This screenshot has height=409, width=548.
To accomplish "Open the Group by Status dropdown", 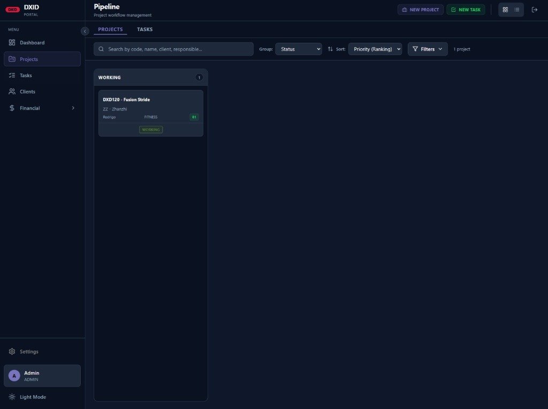I will pyautogui.click(x=298, y=49).
